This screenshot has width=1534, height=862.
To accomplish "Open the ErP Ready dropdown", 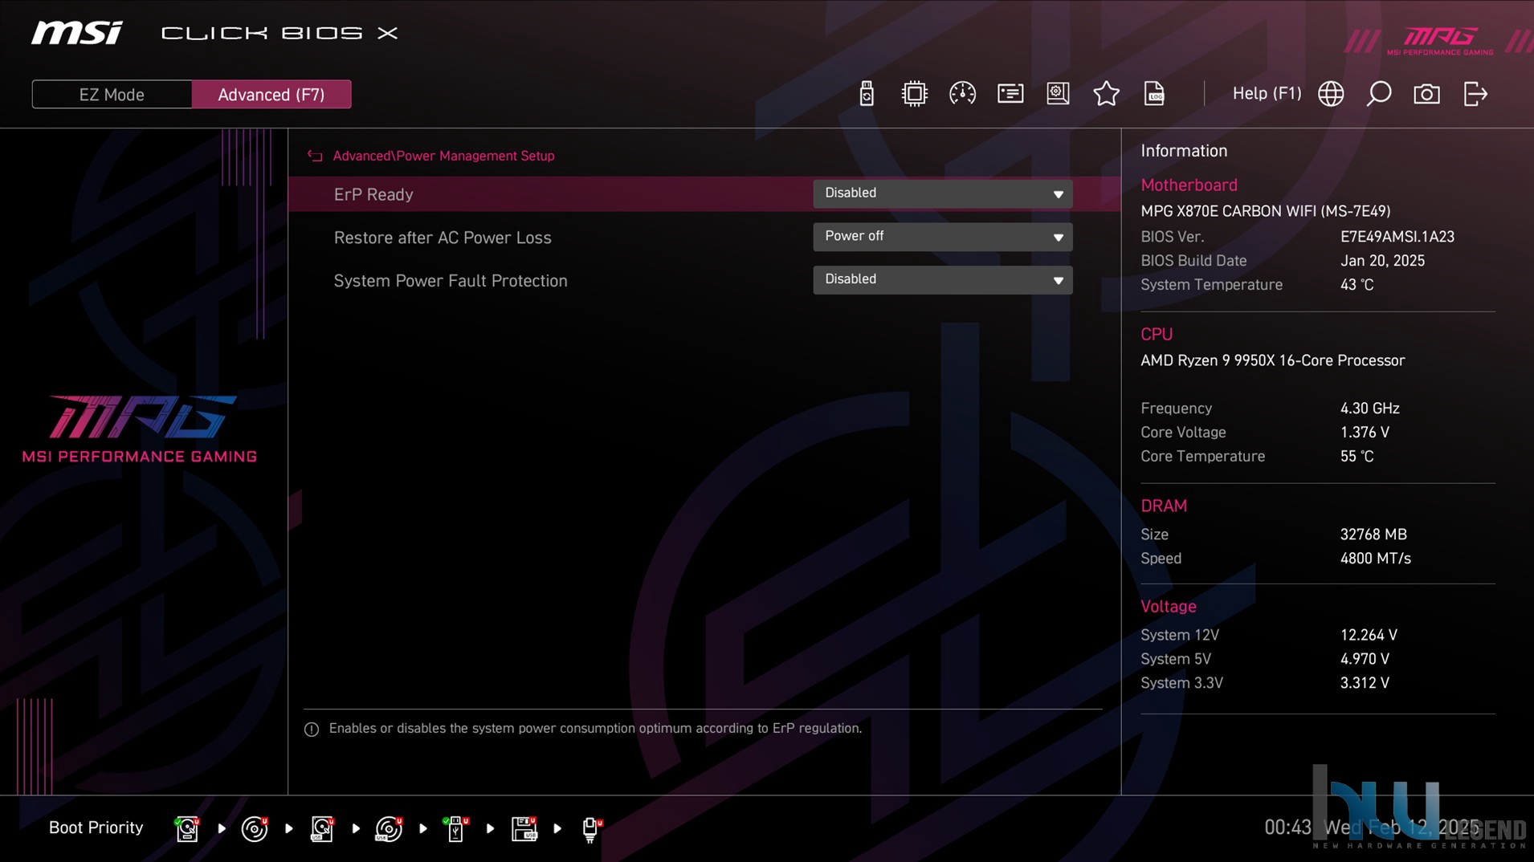I will (942, 193).
